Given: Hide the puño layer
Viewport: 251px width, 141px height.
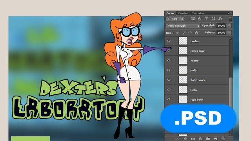Looking at the screenshot, I should pos(169,70).
